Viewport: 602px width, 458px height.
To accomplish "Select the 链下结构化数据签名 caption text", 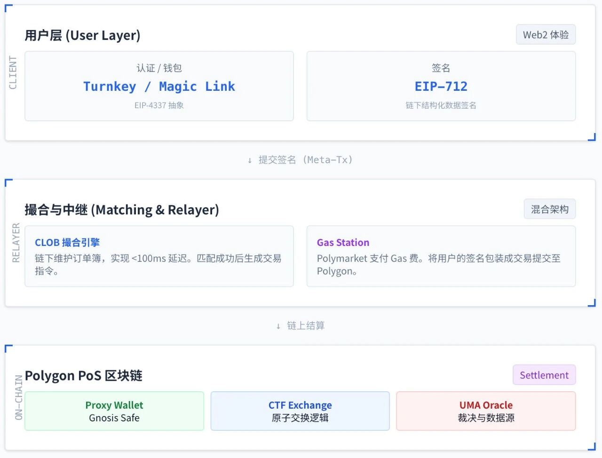I will point(441,105).
